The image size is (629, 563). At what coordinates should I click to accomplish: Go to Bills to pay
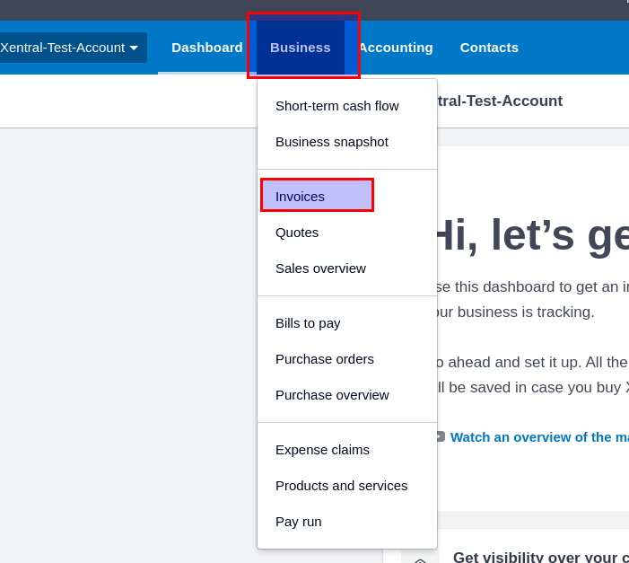click(308, 323)
